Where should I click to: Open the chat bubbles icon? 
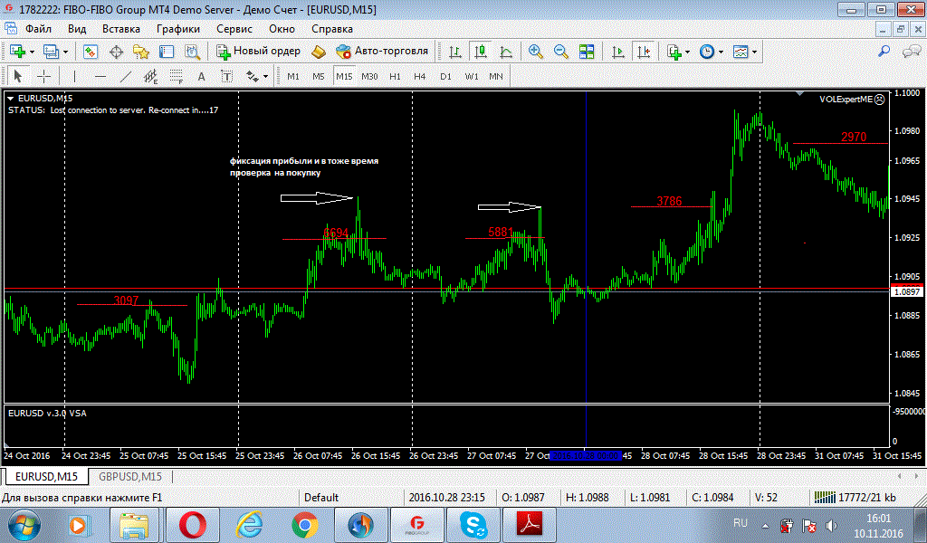[x=911, y=52]
